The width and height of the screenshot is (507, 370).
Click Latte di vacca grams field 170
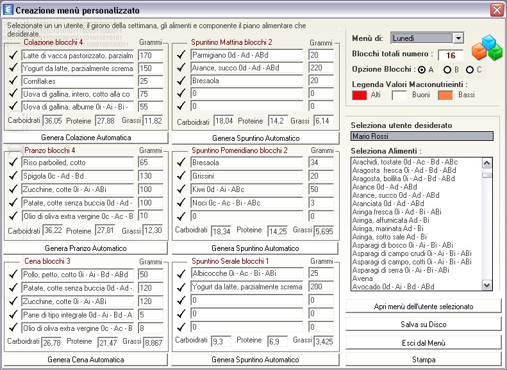151,56
